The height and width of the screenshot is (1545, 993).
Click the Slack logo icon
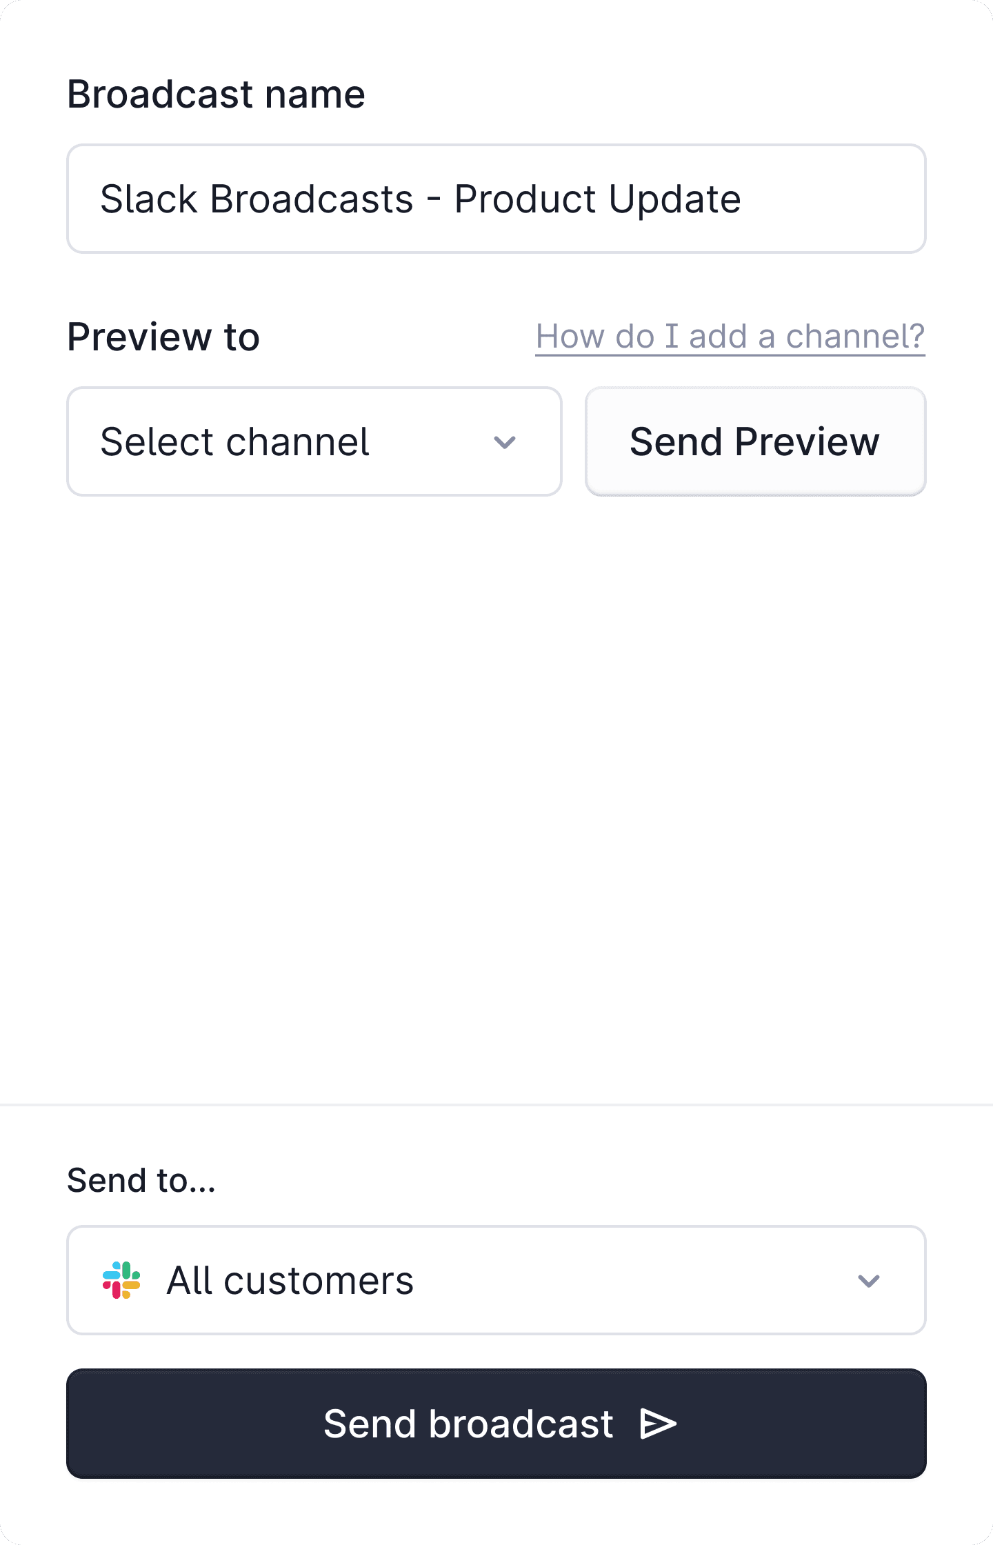[121, 1280]
